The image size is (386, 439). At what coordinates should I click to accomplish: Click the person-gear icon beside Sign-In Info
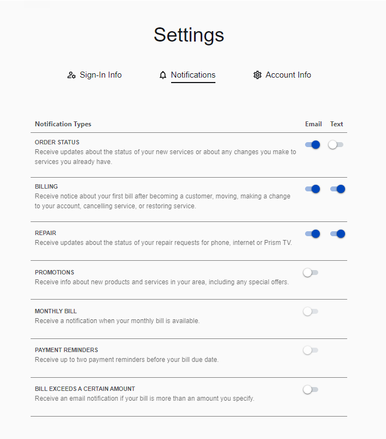coord(71,75)
